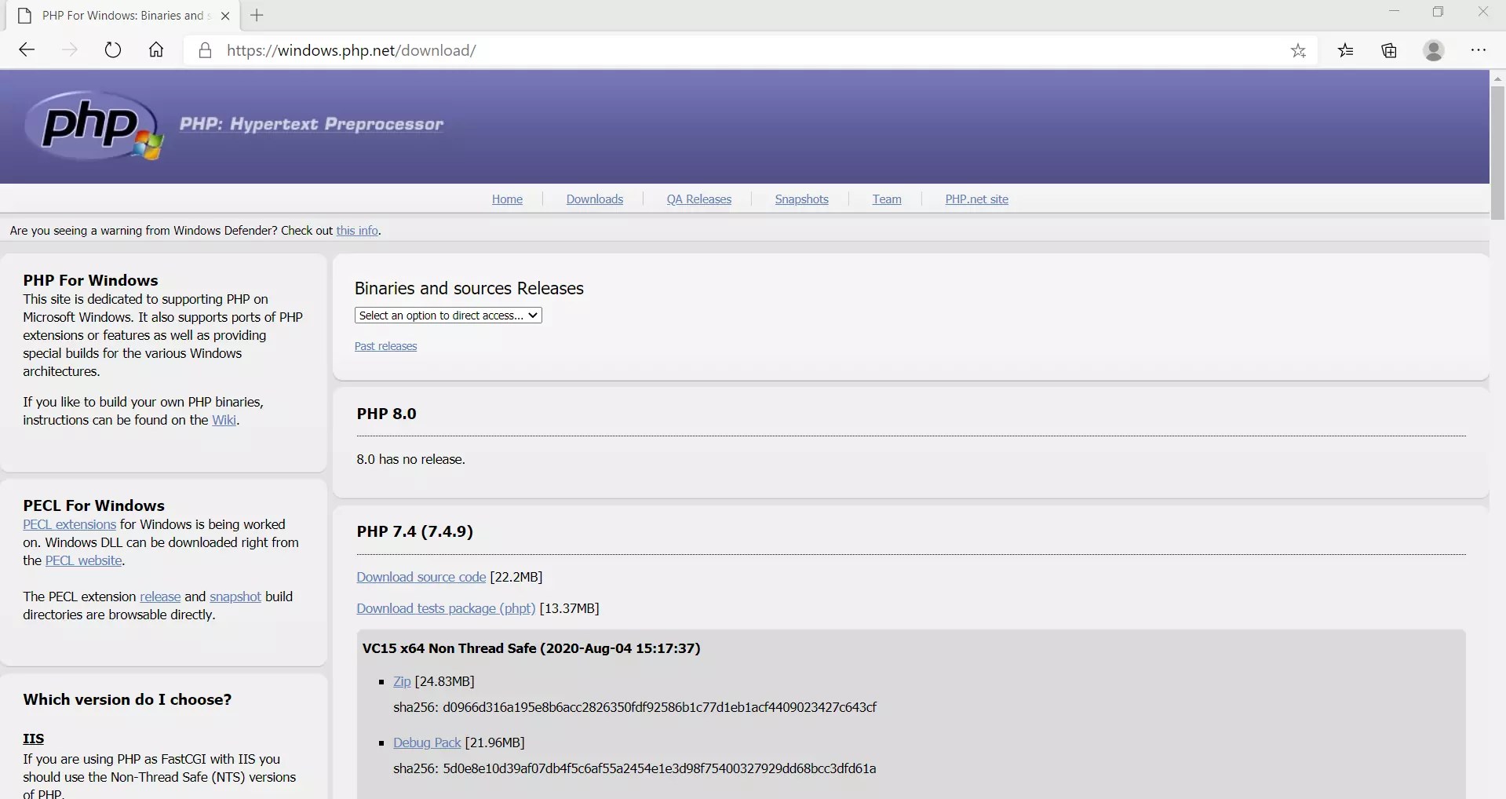Download PHP 7.4 source code
This screenshot has height=799, width=1506.
421,577
